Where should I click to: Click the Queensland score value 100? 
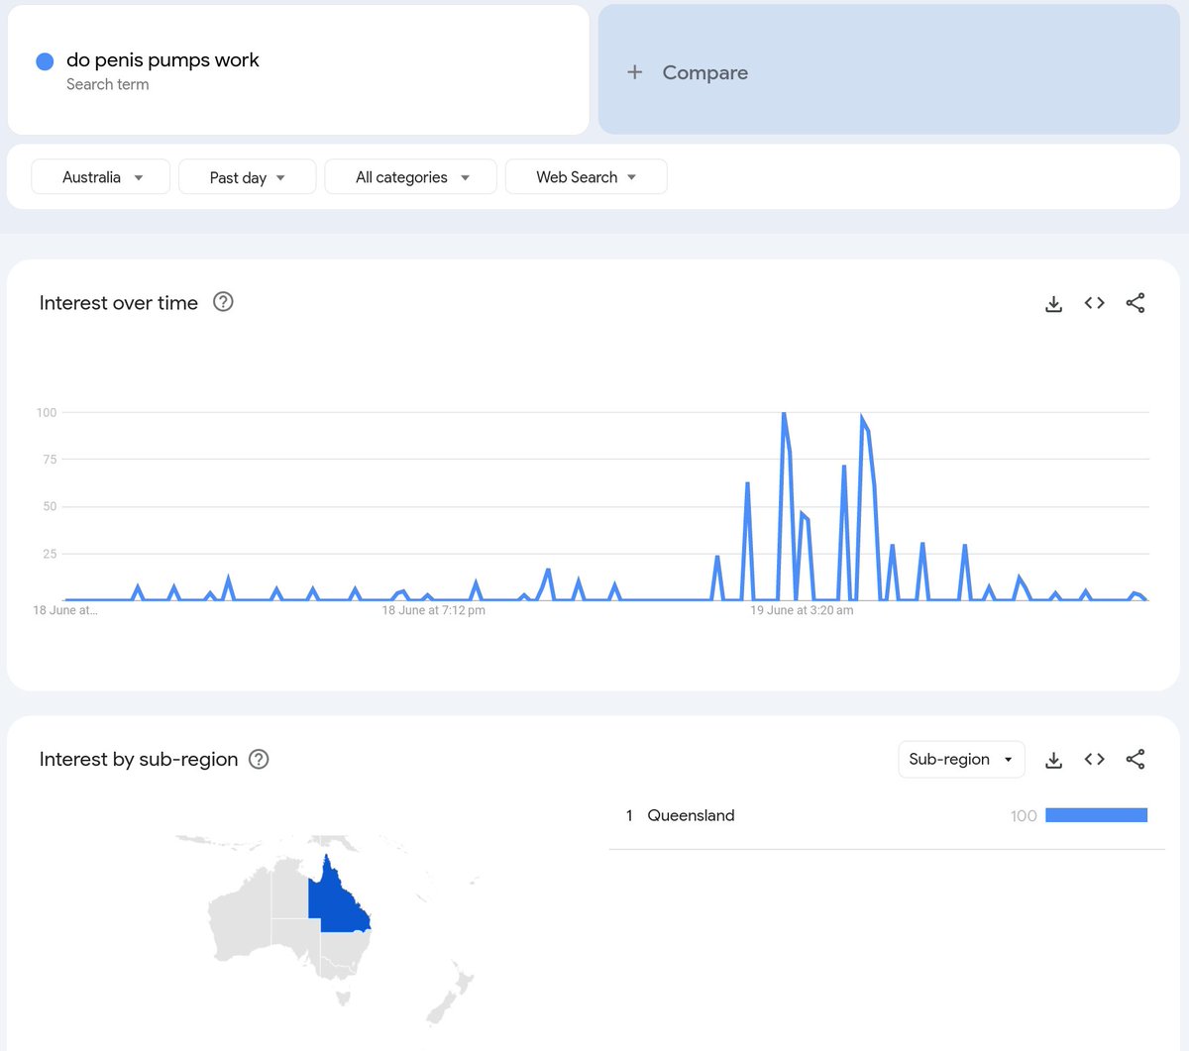[x=1024, y=816]
